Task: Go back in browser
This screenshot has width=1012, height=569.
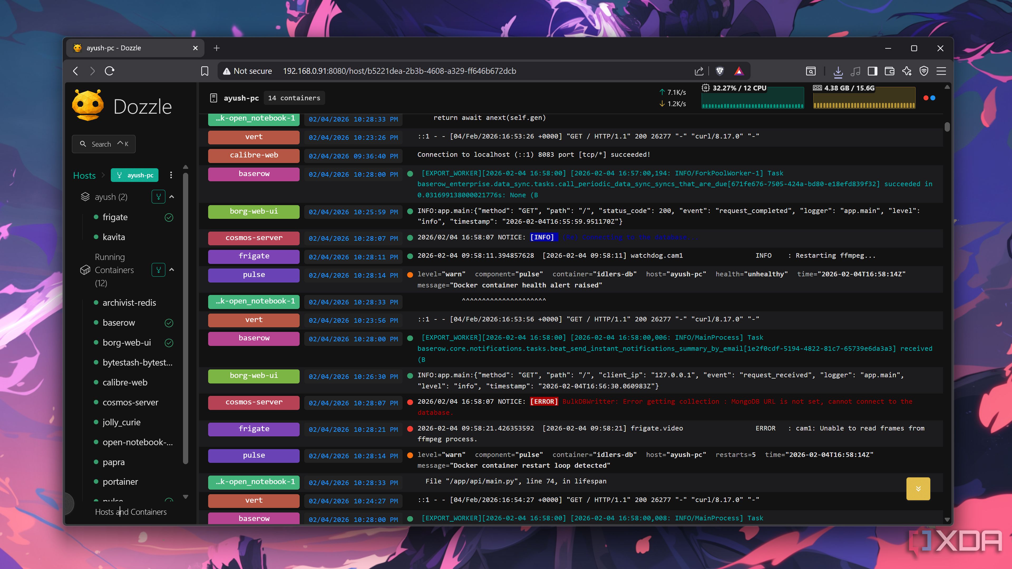Action: point(76,71)
